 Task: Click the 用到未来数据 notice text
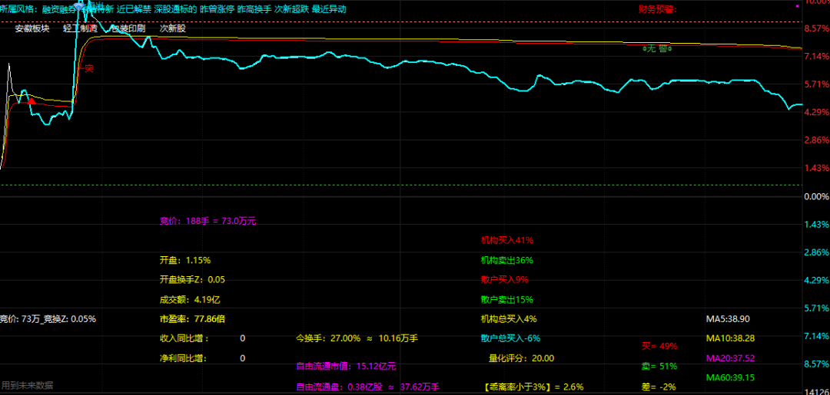click(x=27, y=386)
